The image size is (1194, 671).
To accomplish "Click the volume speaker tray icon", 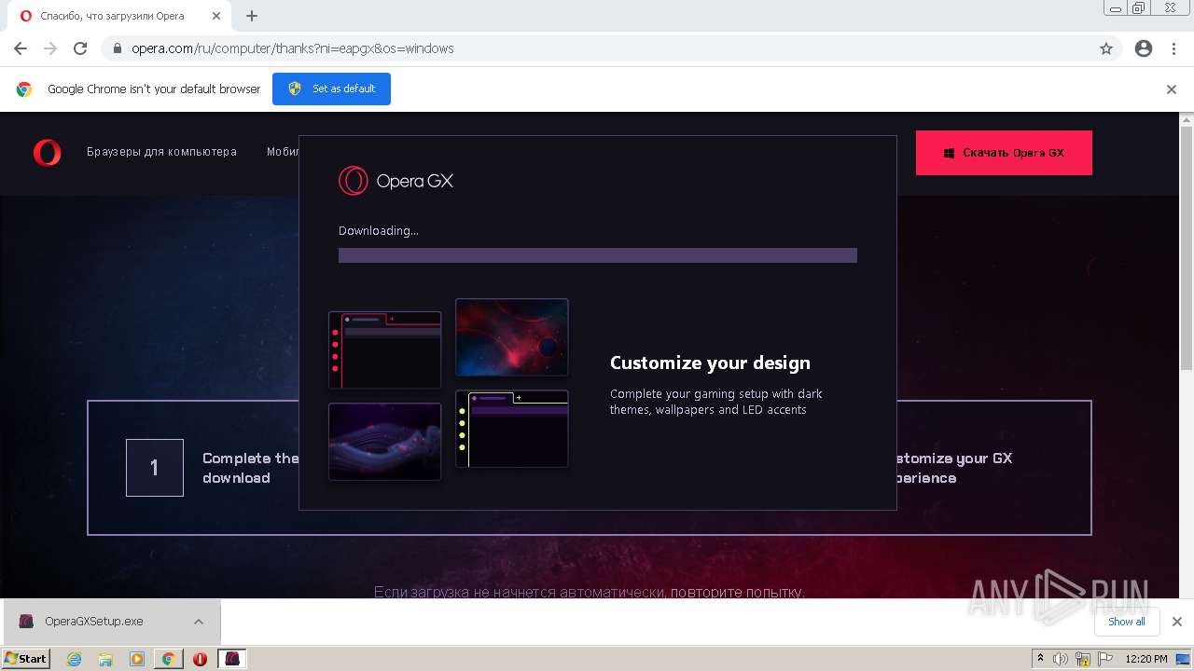I will 1061,659.
